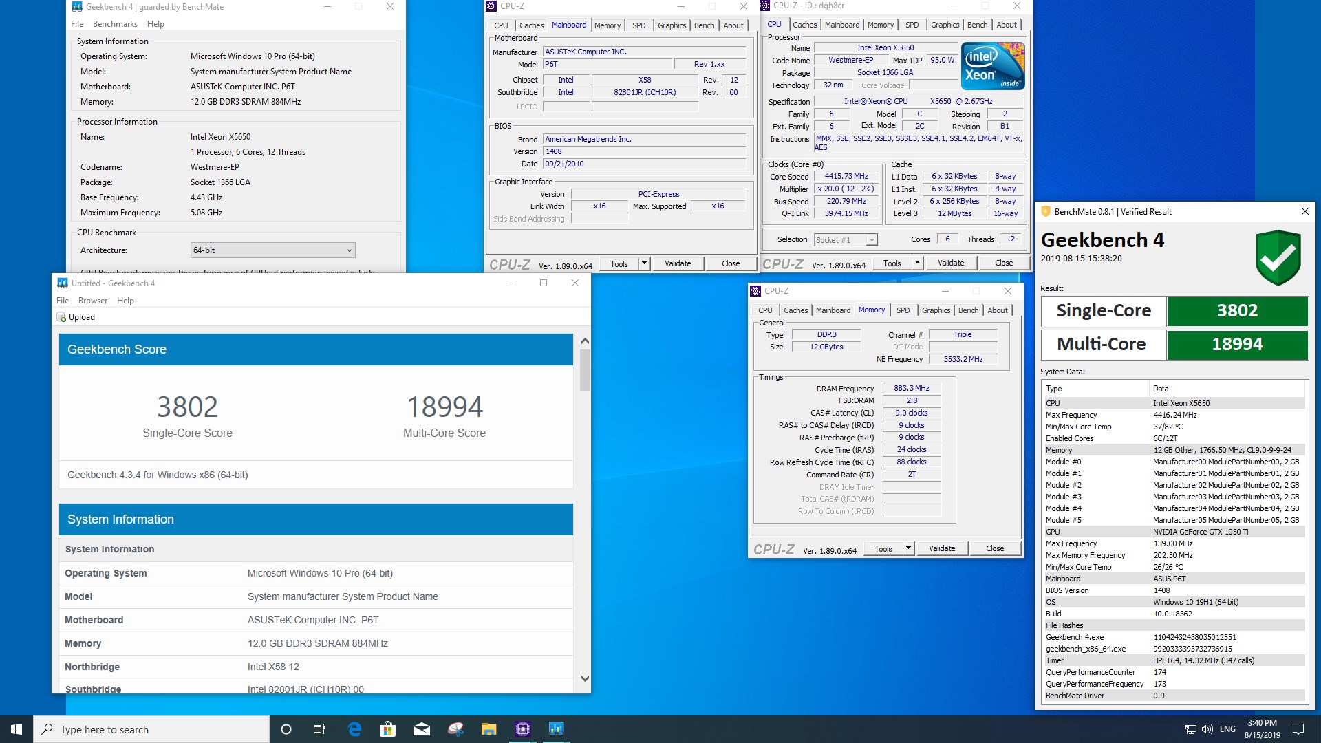
Task: Click the taskbar search box
Action: pos(151,729)
